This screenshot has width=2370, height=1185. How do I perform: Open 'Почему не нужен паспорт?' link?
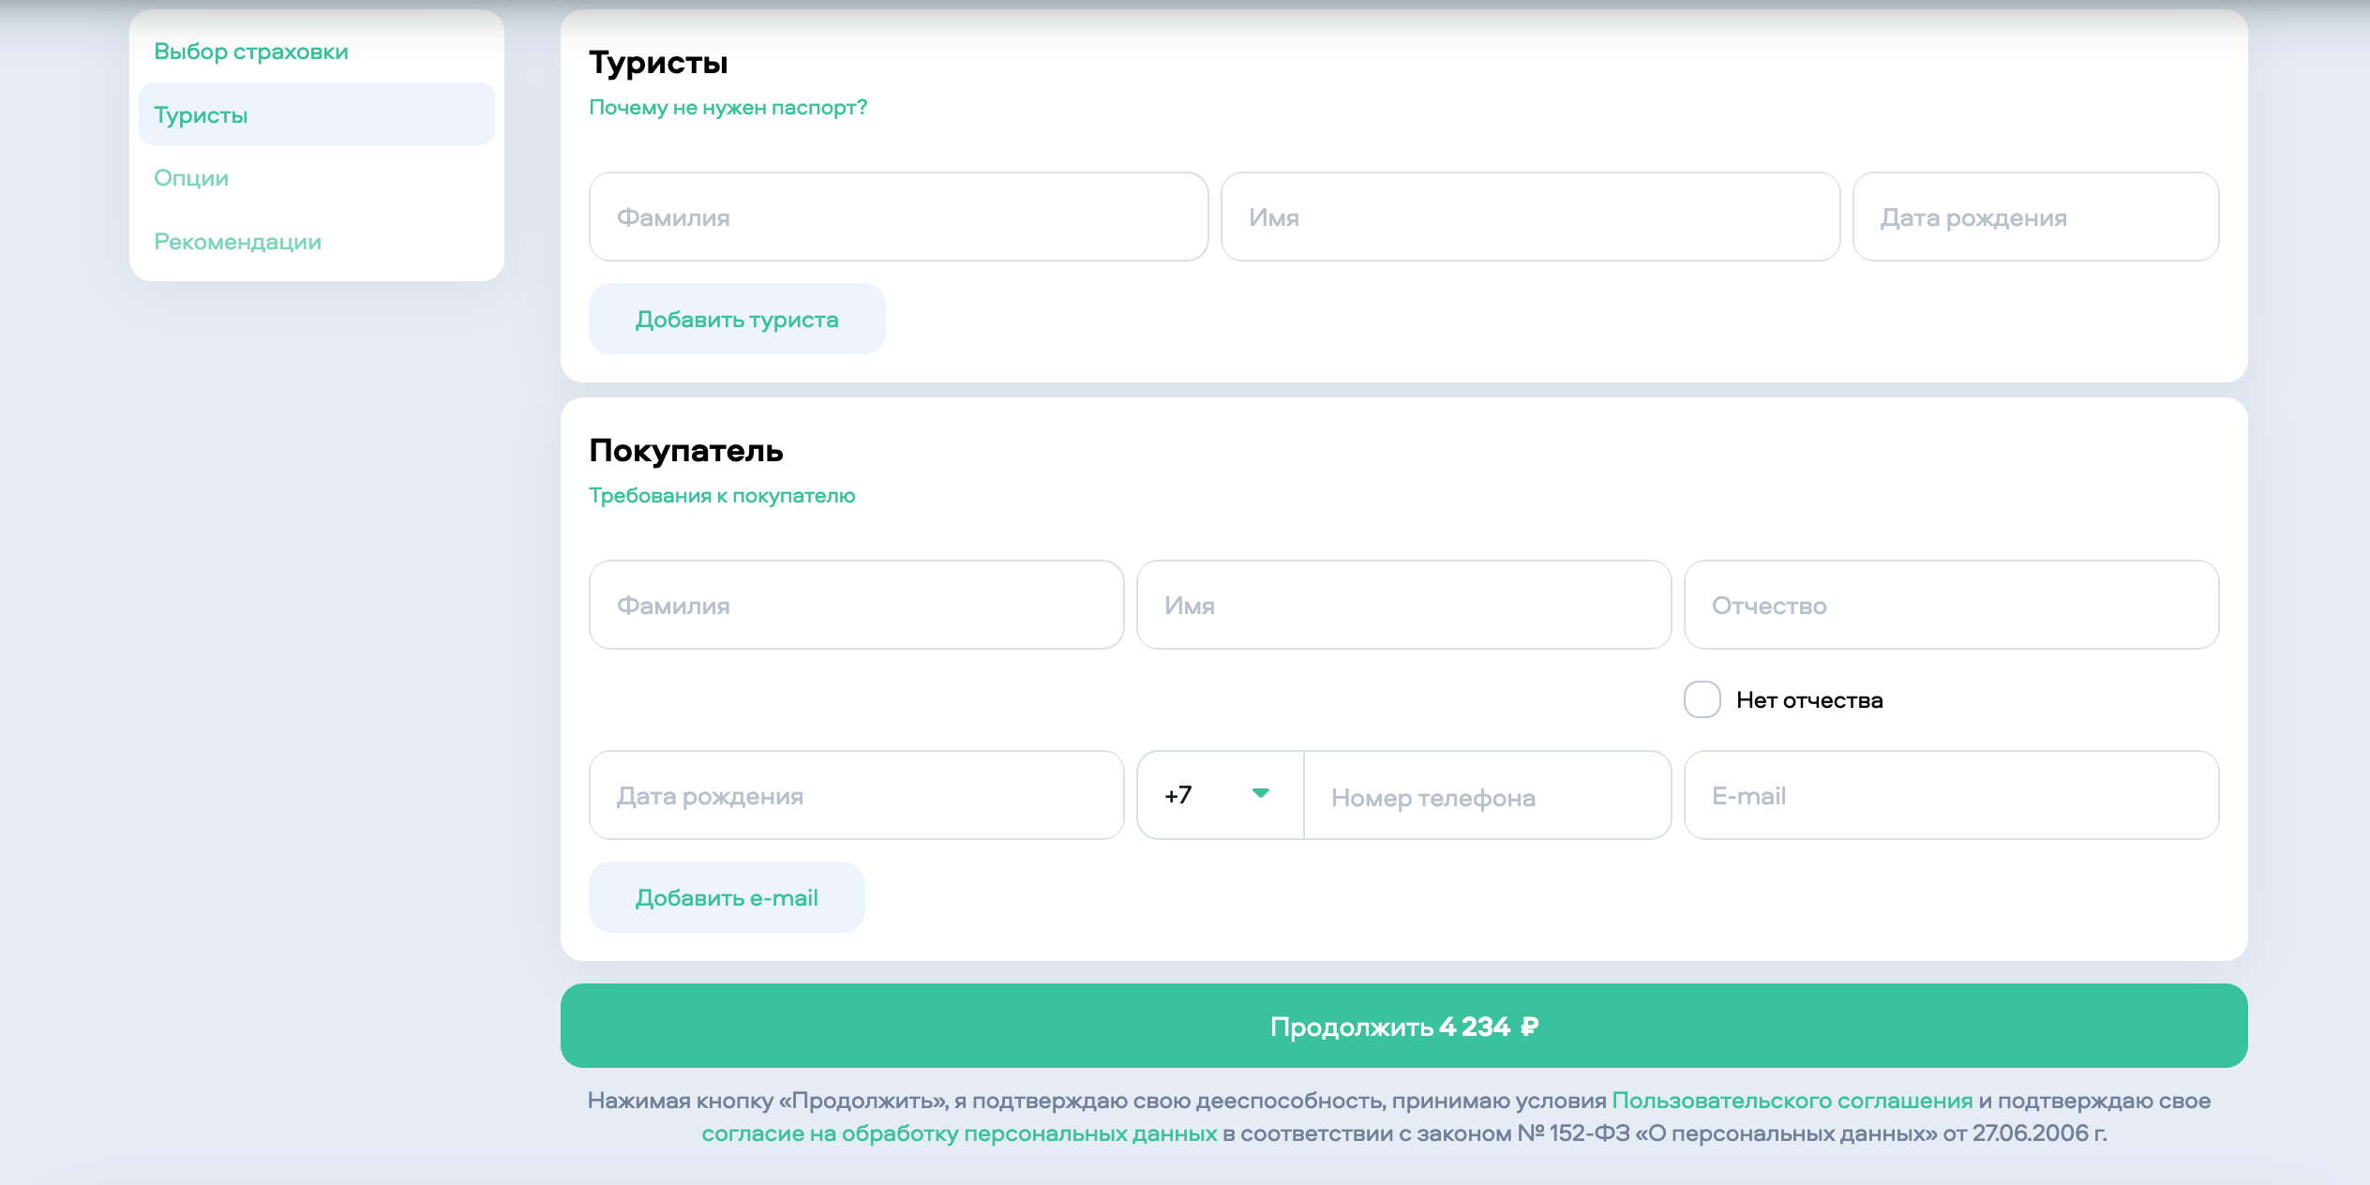727,108
